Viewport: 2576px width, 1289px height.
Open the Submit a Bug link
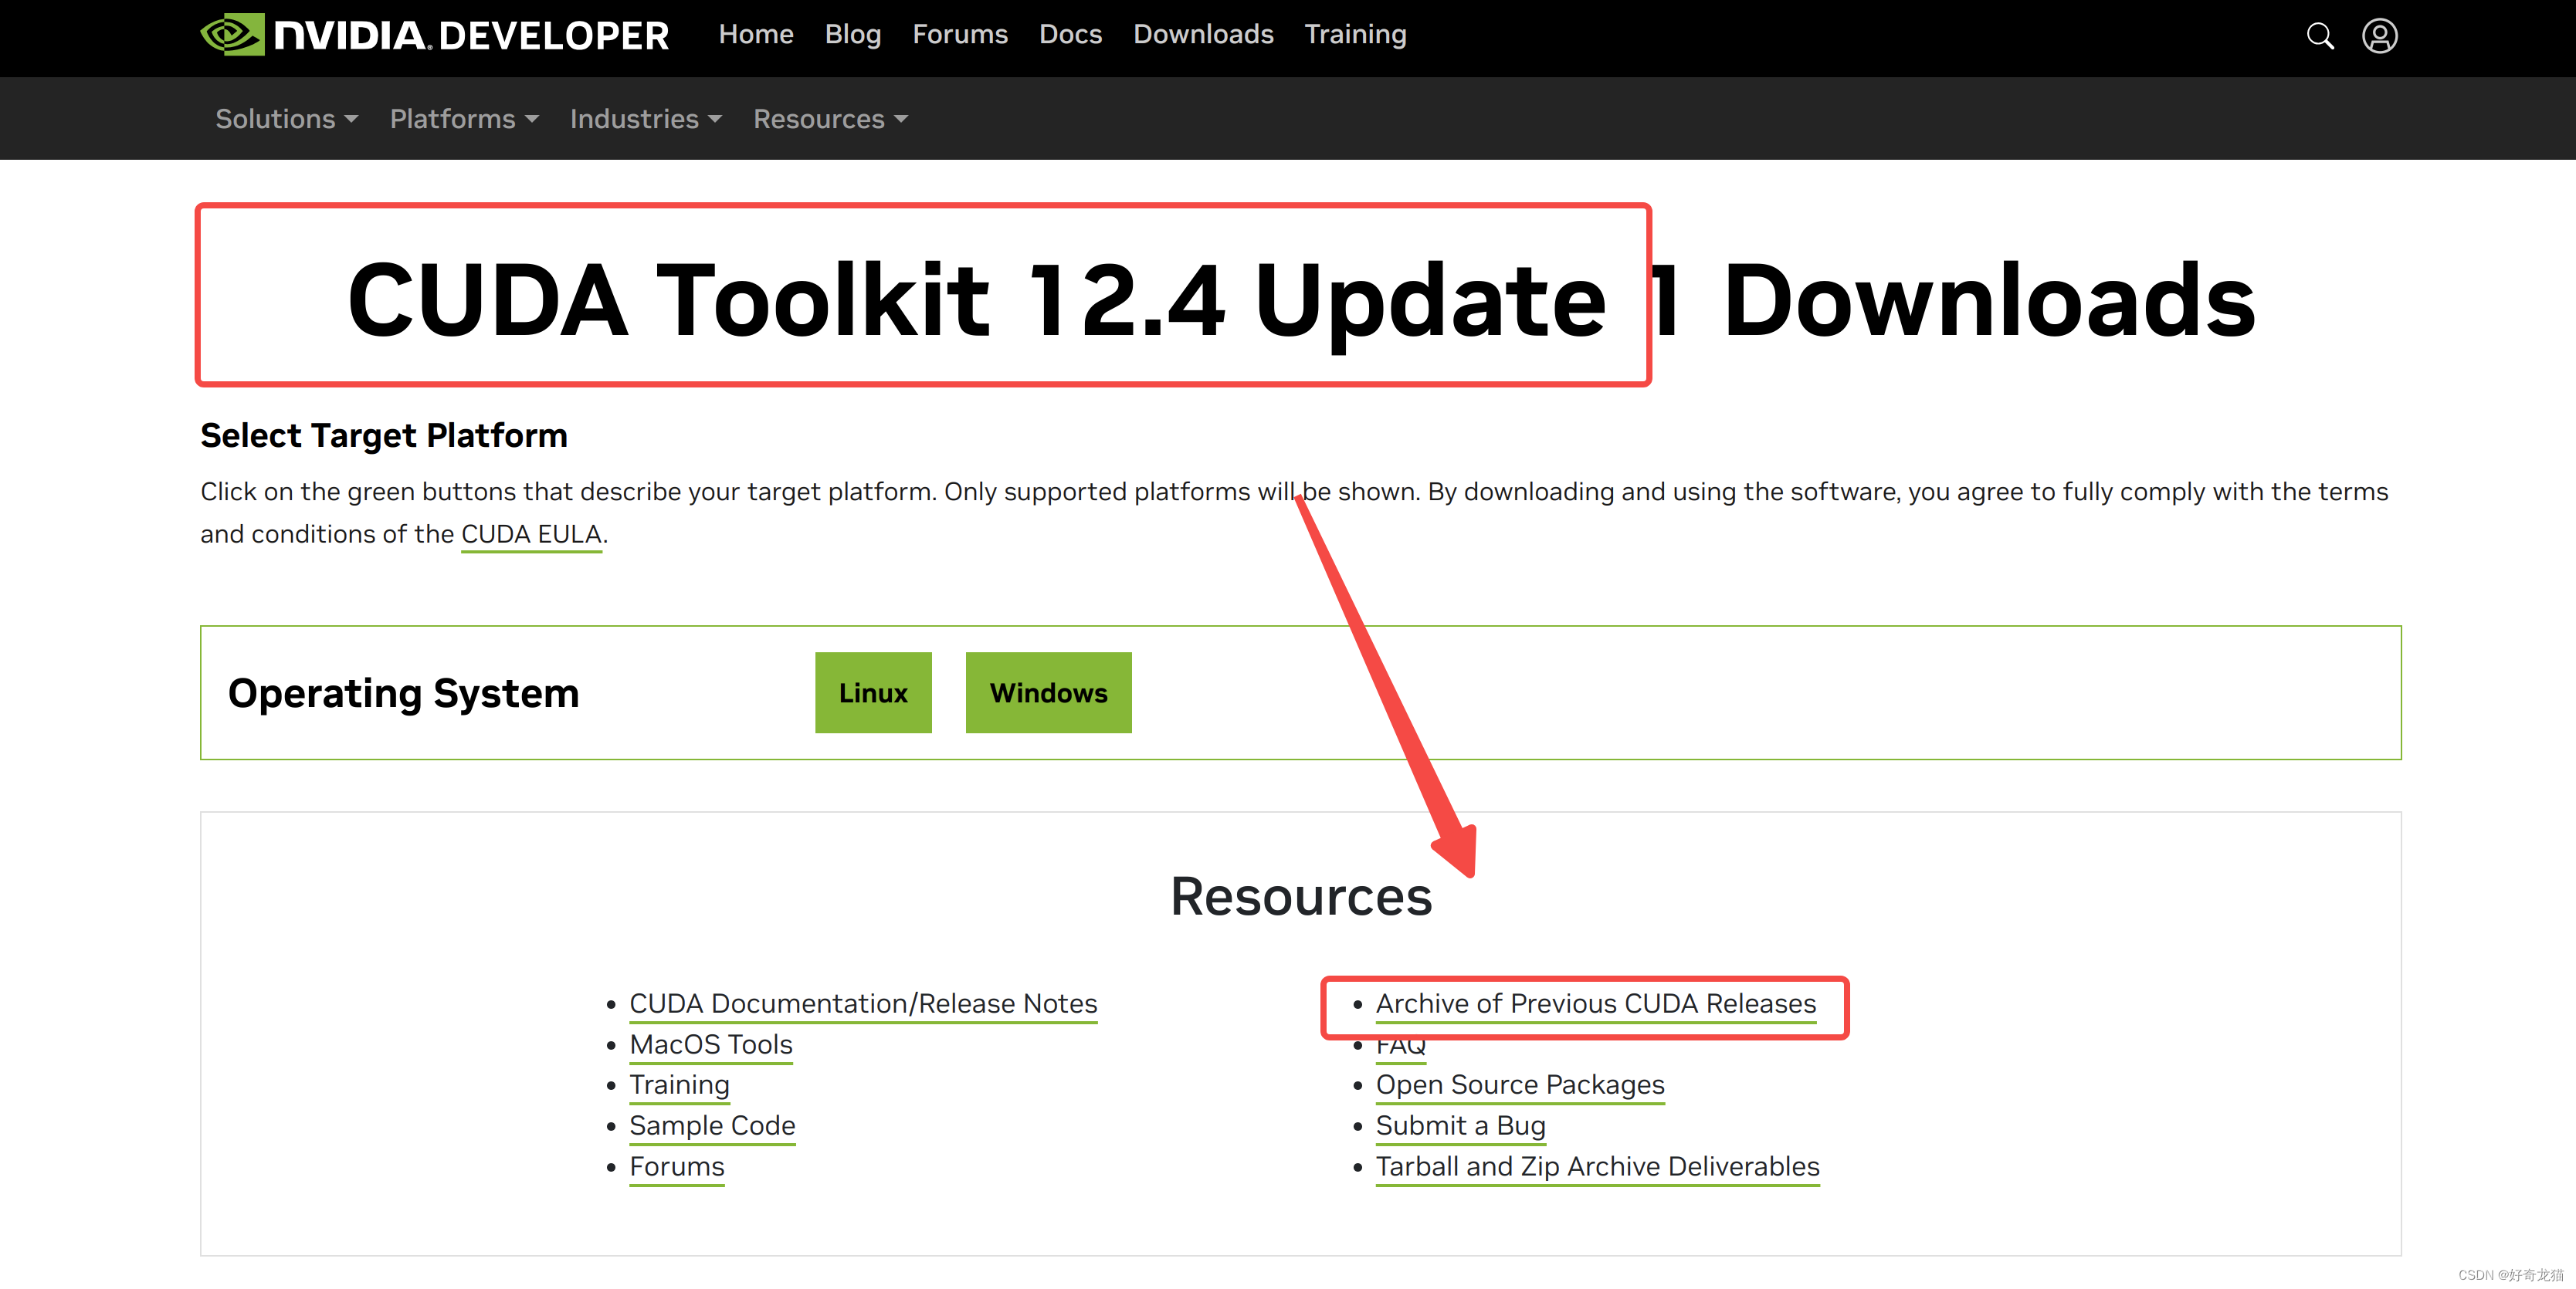(1461, 1125)
